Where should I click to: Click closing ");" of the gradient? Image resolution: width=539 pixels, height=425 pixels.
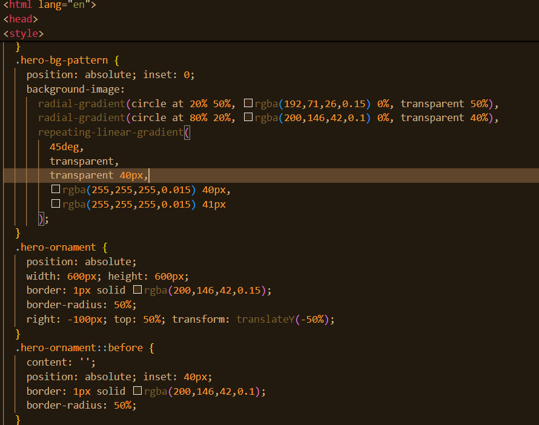tap(44, 219)
